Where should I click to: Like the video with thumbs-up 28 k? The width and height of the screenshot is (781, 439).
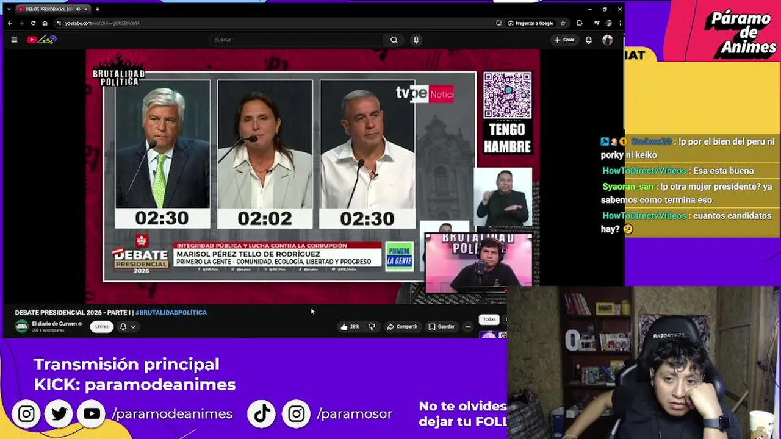pos(350,327)
